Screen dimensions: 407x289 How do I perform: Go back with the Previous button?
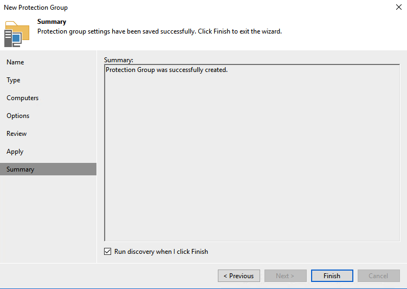coord(239,276)
